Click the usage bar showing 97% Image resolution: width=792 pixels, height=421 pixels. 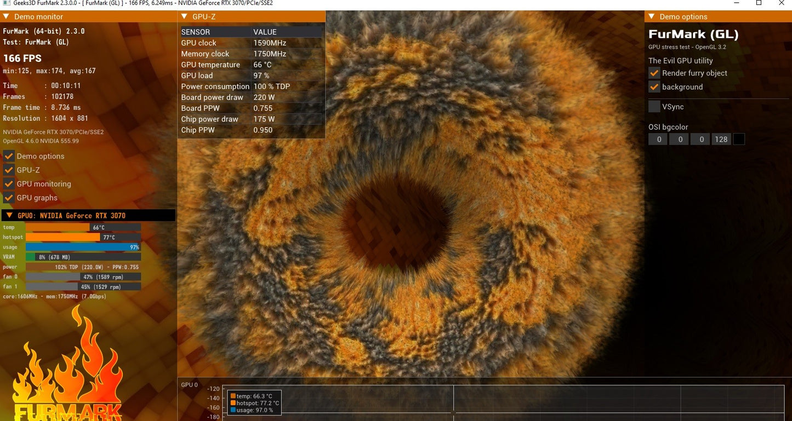tap(83, 247)
